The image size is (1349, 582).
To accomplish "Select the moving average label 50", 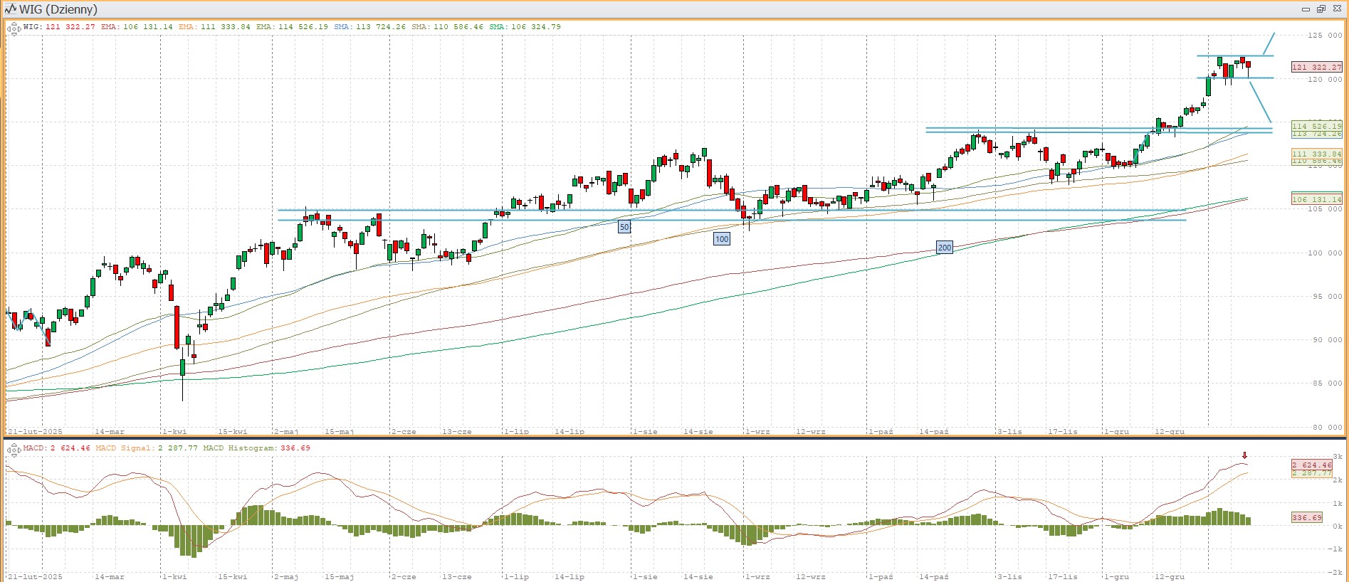I will tap(624, 227).
